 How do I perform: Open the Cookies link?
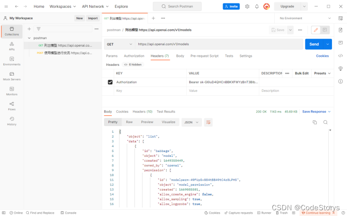pyautogui.click(x=322, y=56)
